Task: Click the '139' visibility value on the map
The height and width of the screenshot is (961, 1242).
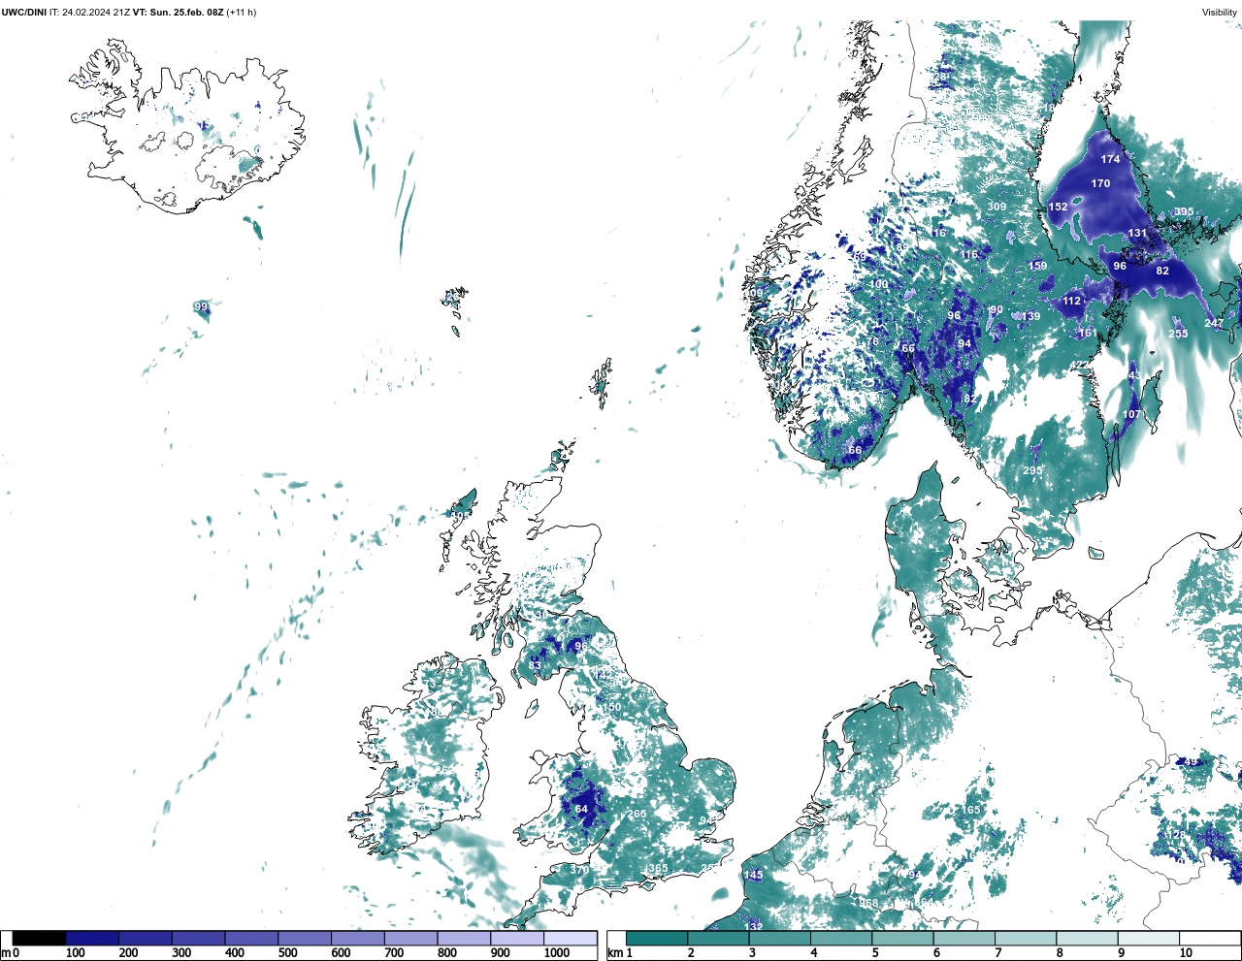Action: click(x=1030, y=316)
